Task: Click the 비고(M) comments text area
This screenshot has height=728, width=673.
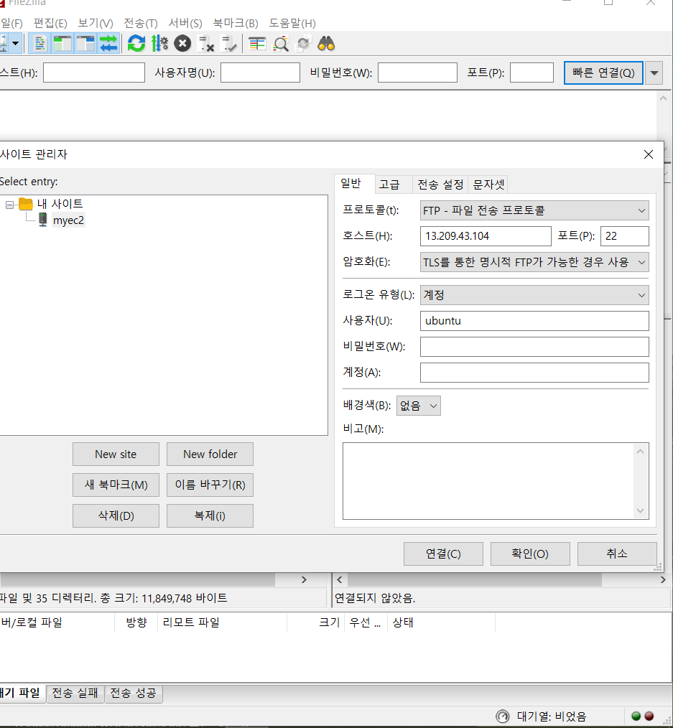Action: (489, 480)
